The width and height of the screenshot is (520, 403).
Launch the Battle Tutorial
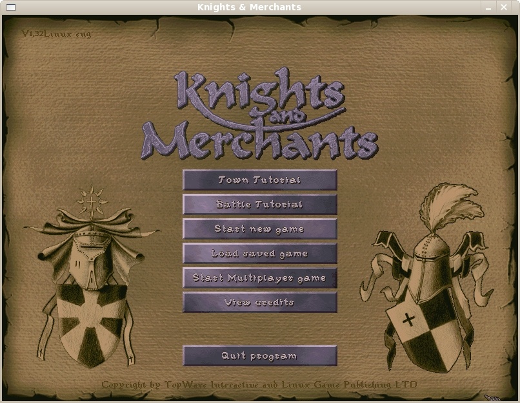(x=259, y=205)
